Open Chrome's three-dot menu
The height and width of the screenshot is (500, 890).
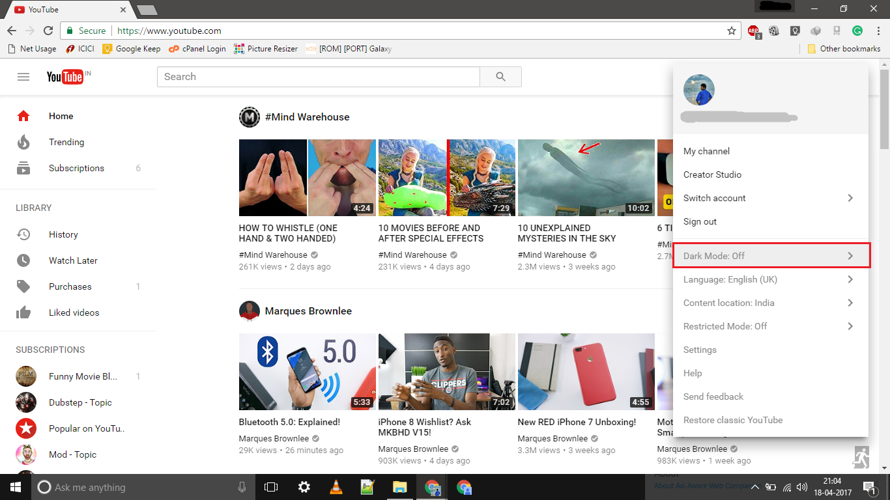coord(878,31)
